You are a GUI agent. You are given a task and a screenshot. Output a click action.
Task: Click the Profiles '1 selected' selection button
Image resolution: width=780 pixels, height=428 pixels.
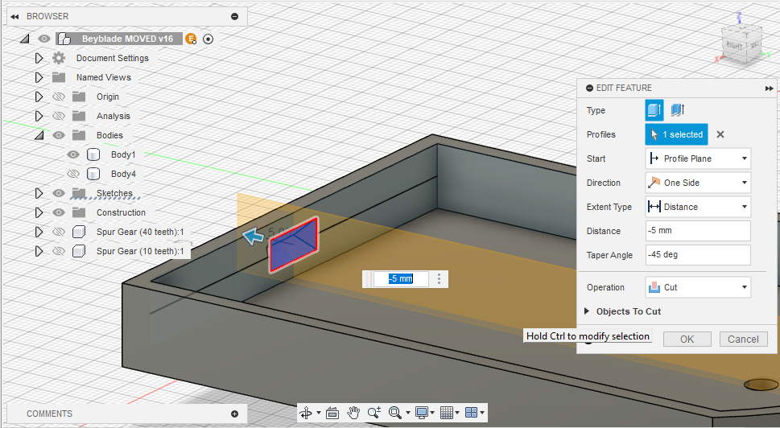tap(676, 134)
